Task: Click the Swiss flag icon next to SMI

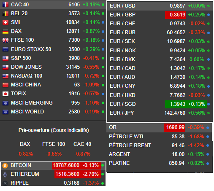Action: 5,22
